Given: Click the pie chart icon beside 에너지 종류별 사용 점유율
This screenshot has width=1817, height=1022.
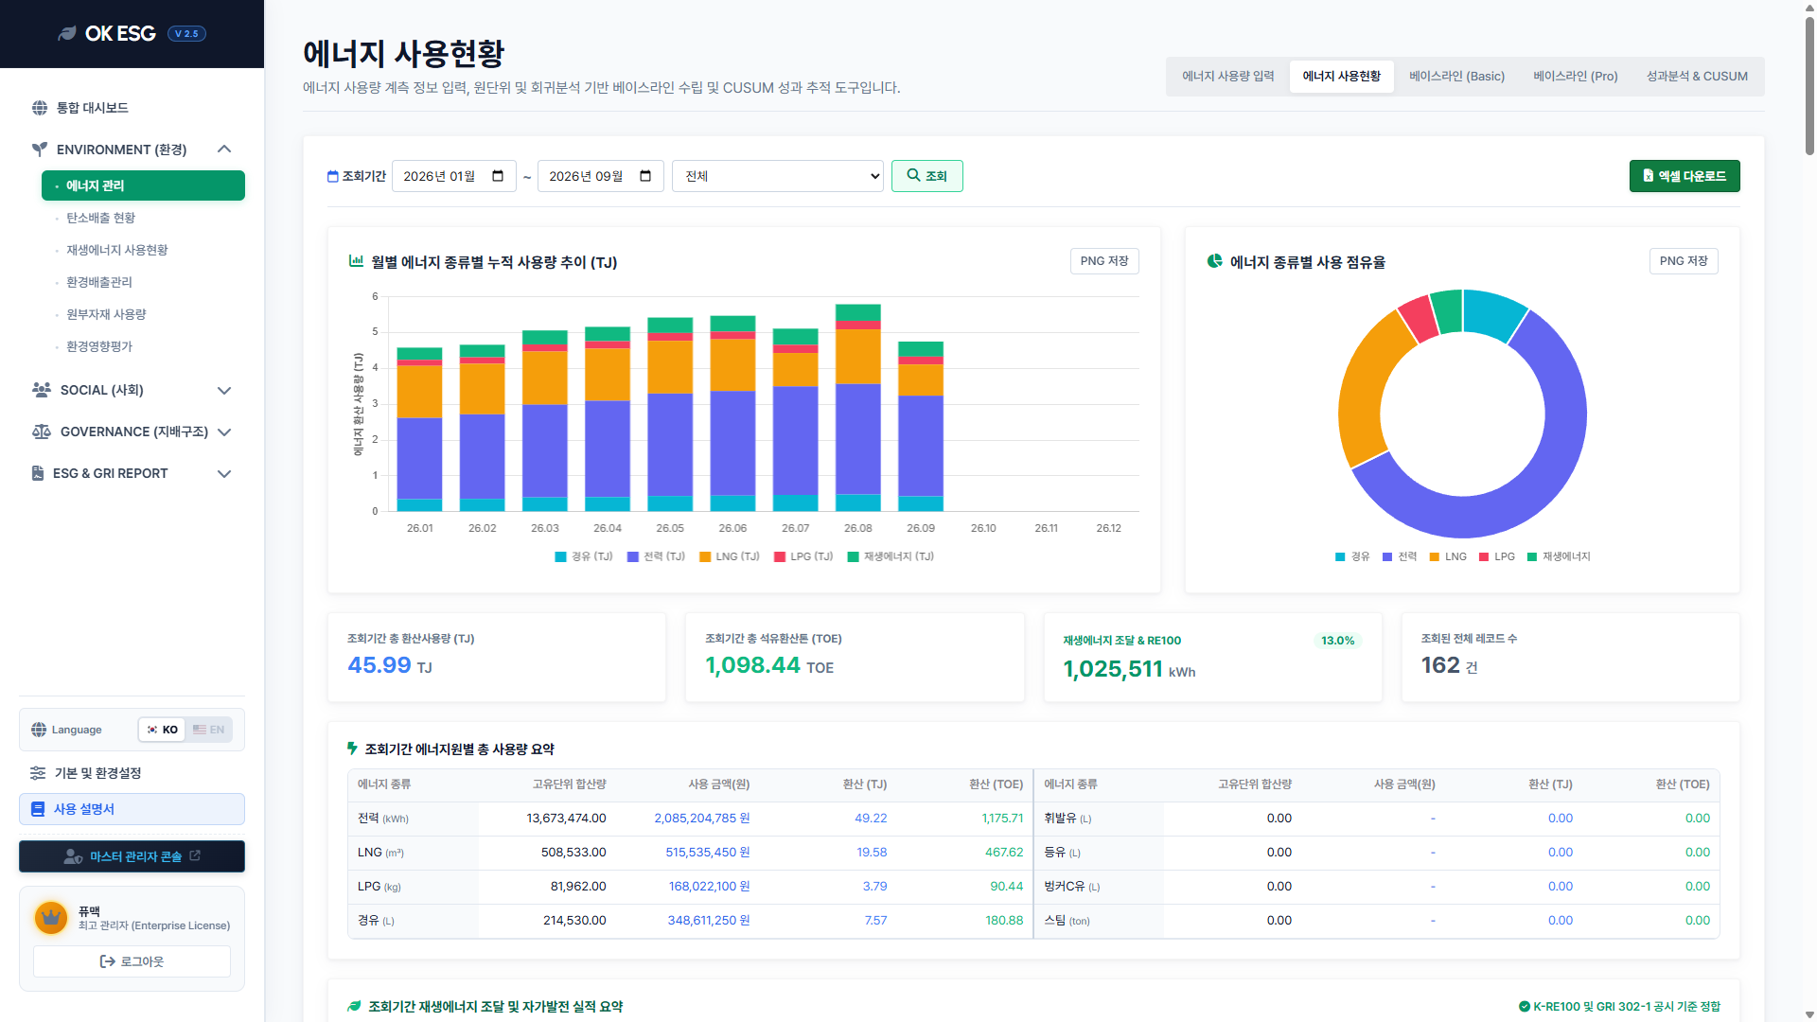Looking at the screenshot, I should pyautogui.click(x=1214, y=261).
